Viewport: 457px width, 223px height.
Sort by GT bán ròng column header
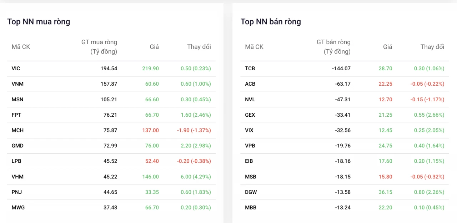click(x=333, y=47)
